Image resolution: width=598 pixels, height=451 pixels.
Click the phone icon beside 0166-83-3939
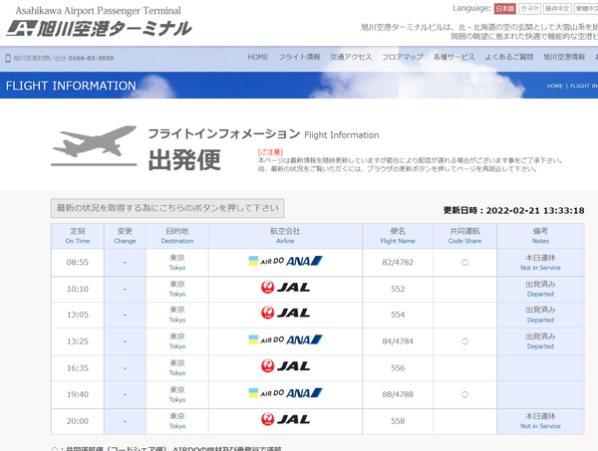tap(8, 58)
